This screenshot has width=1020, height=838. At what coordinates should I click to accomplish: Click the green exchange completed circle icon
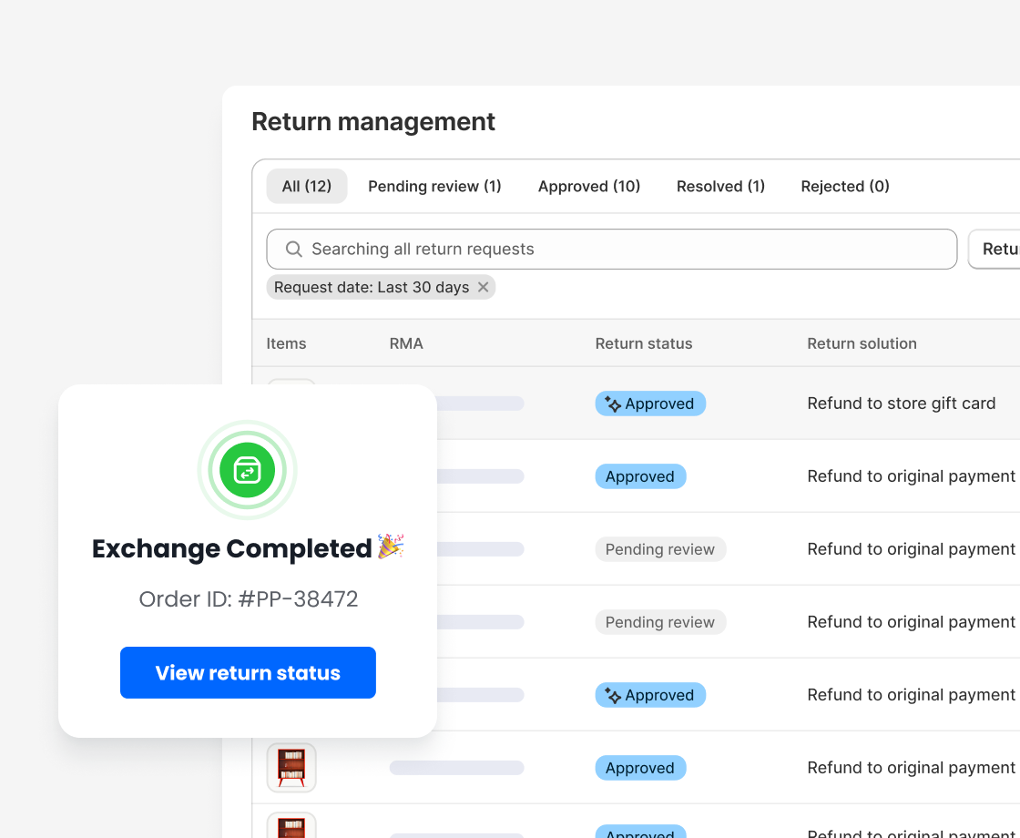248,470
